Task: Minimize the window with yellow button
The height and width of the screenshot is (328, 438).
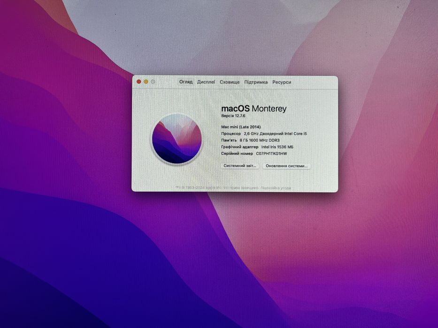Action: click(x=146, y=82)
